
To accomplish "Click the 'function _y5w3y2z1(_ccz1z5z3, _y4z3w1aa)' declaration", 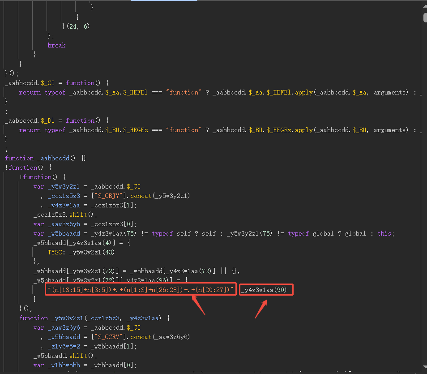I will pyautogui.click(x=94, y=318).
